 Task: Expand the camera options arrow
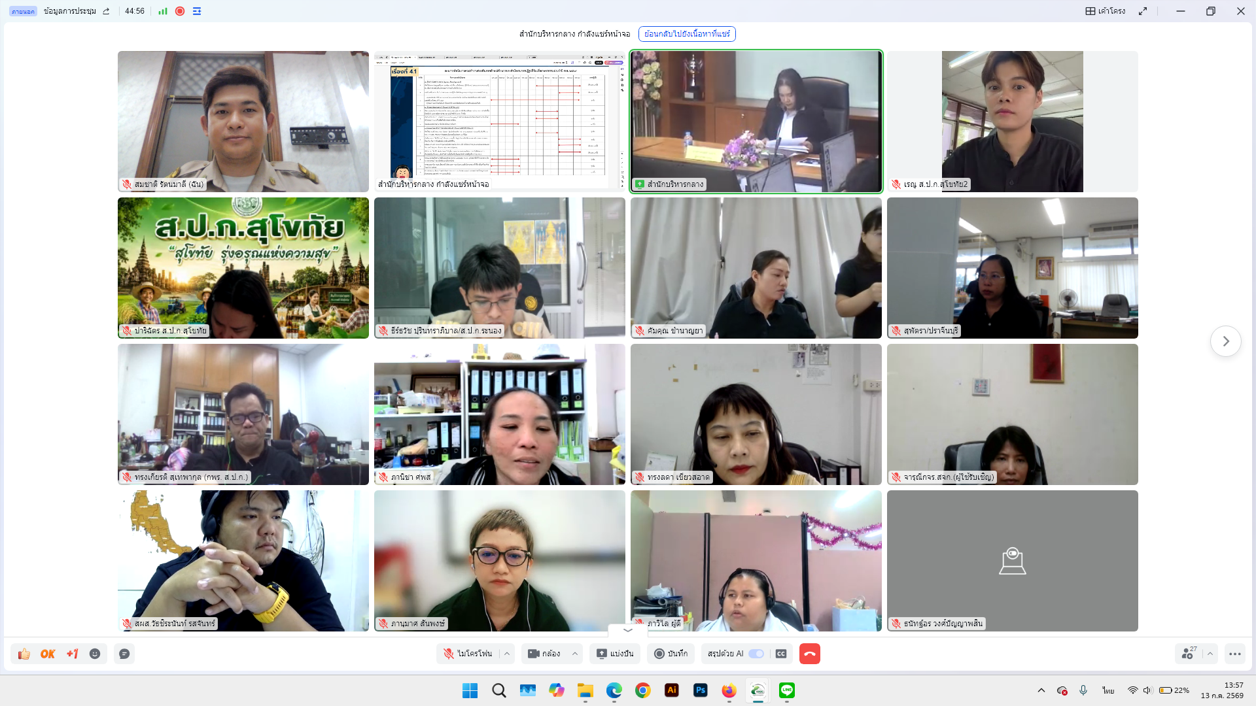(x=575, y=654)
